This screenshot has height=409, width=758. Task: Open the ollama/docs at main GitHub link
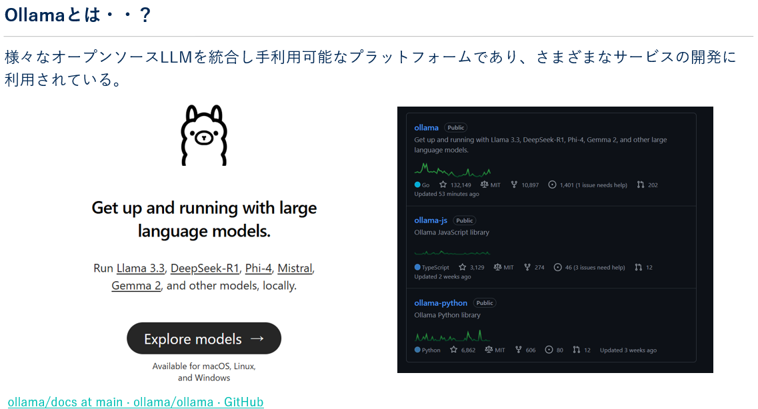135,402
